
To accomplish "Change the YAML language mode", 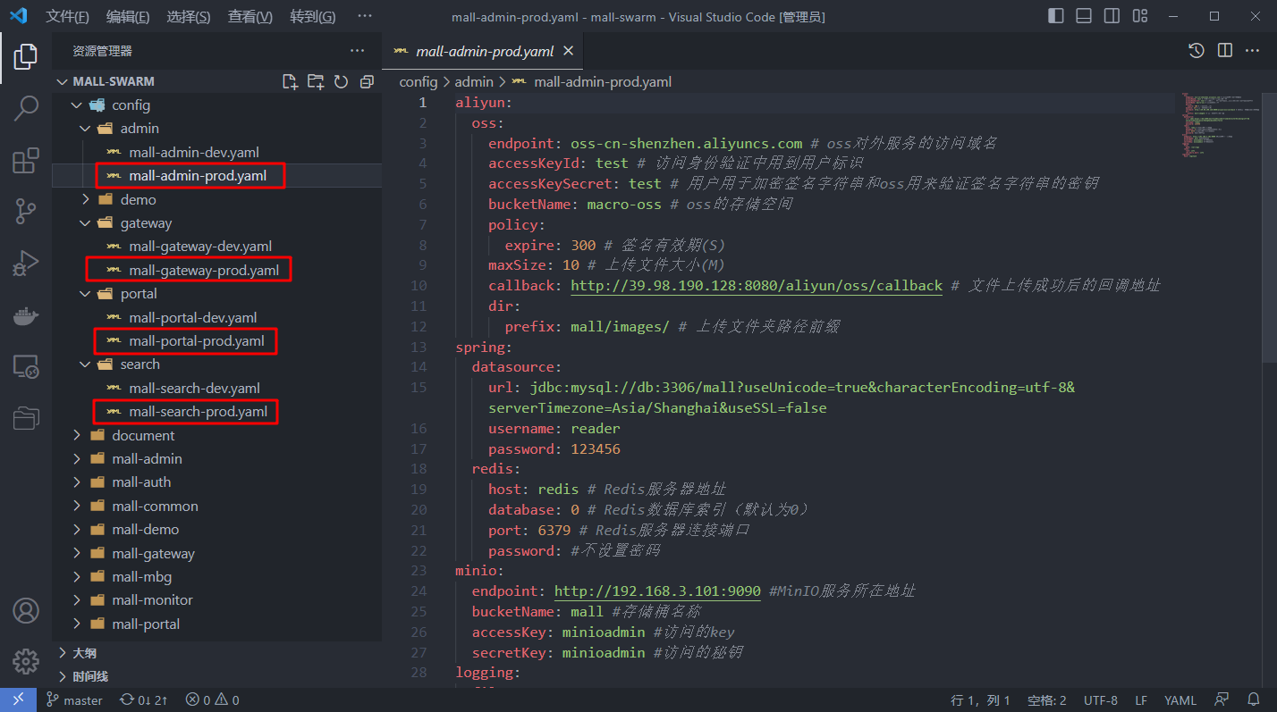I will click(1180, 700).
